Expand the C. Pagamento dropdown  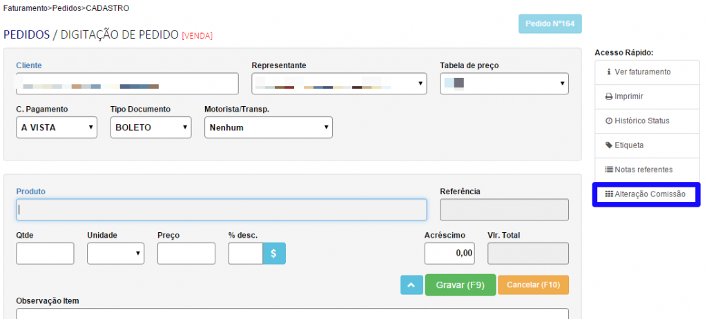(x=57, y=127)
